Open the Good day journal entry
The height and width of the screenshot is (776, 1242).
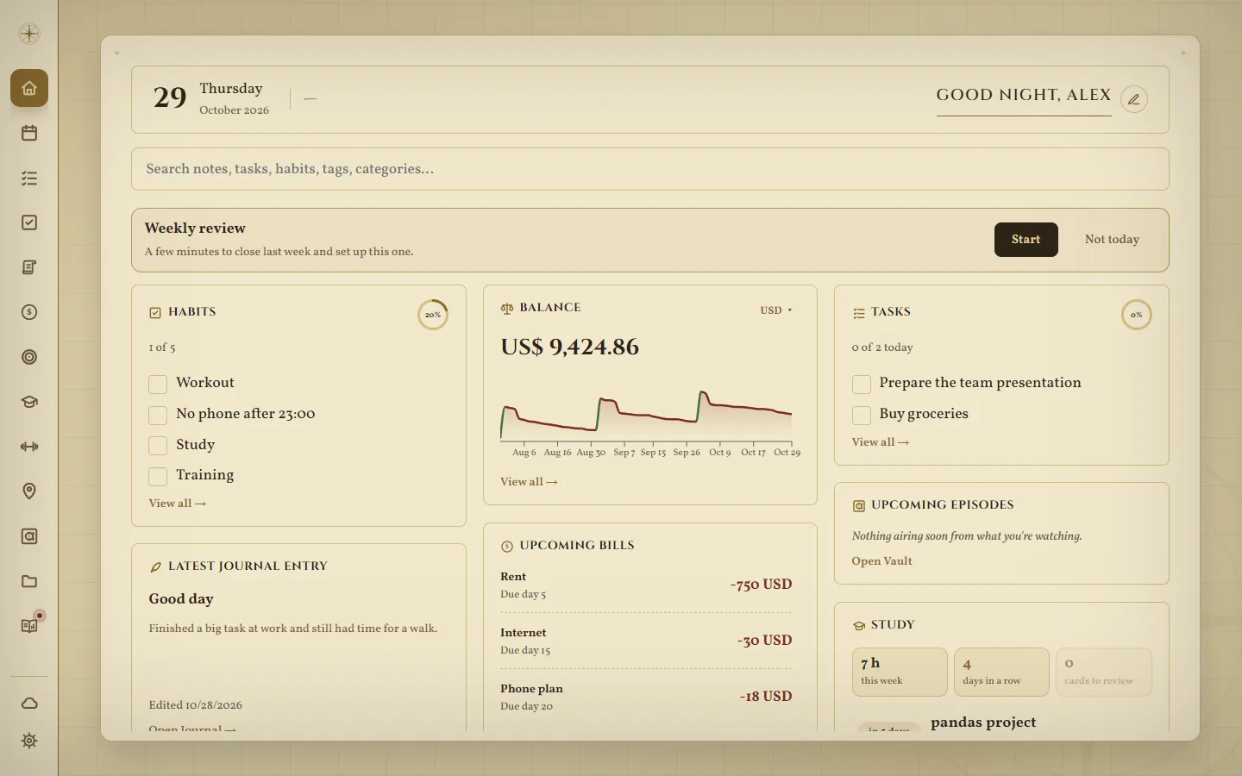click(x=181, y=599)
